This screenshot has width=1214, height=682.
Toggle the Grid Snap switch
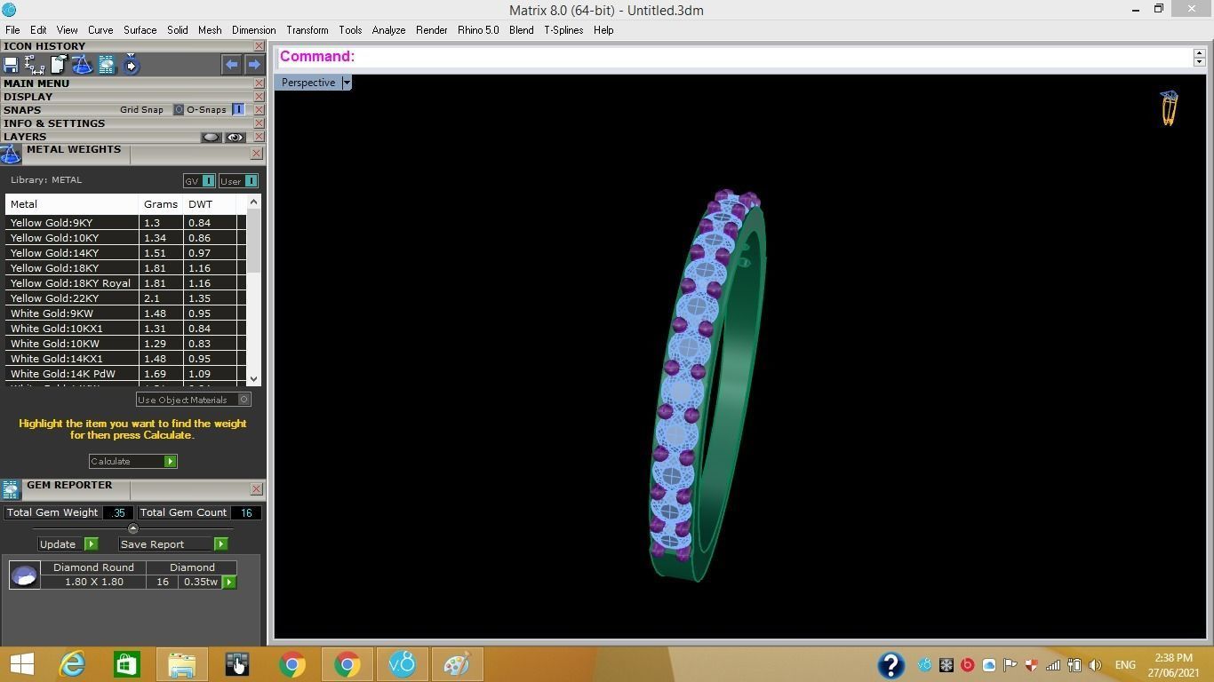point(178,109)
